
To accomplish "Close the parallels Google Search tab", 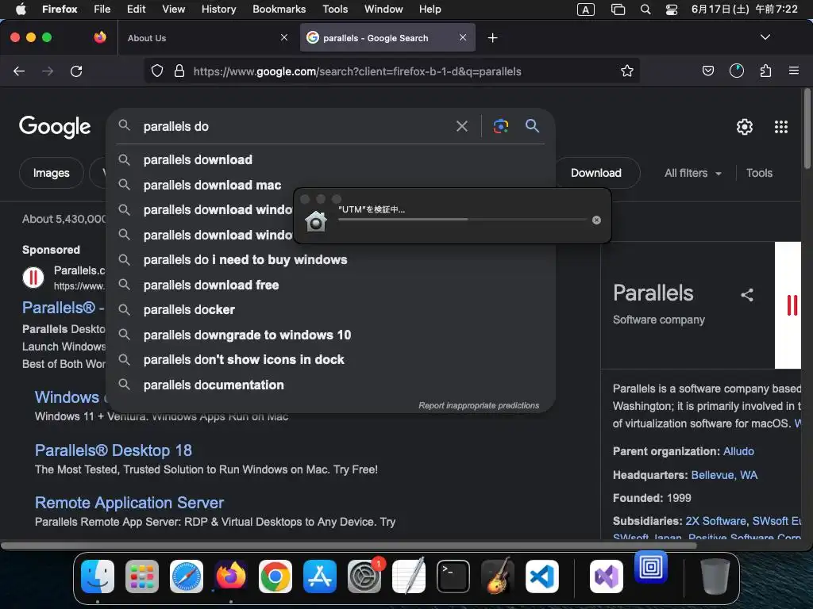I will [x=463, y=37].
